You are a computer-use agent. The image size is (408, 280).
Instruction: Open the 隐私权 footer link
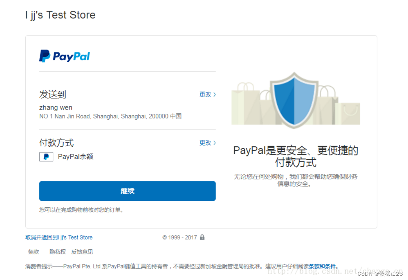click(57, 252)
